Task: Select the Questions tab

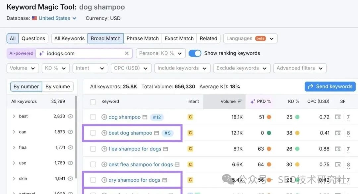Action: tap(33, 38)
